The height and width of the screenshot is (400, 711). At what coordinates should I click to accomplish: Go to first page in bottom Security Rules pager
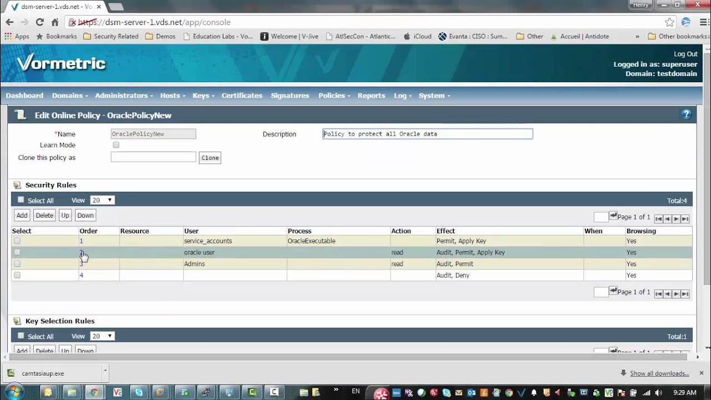tap(659, 294)
